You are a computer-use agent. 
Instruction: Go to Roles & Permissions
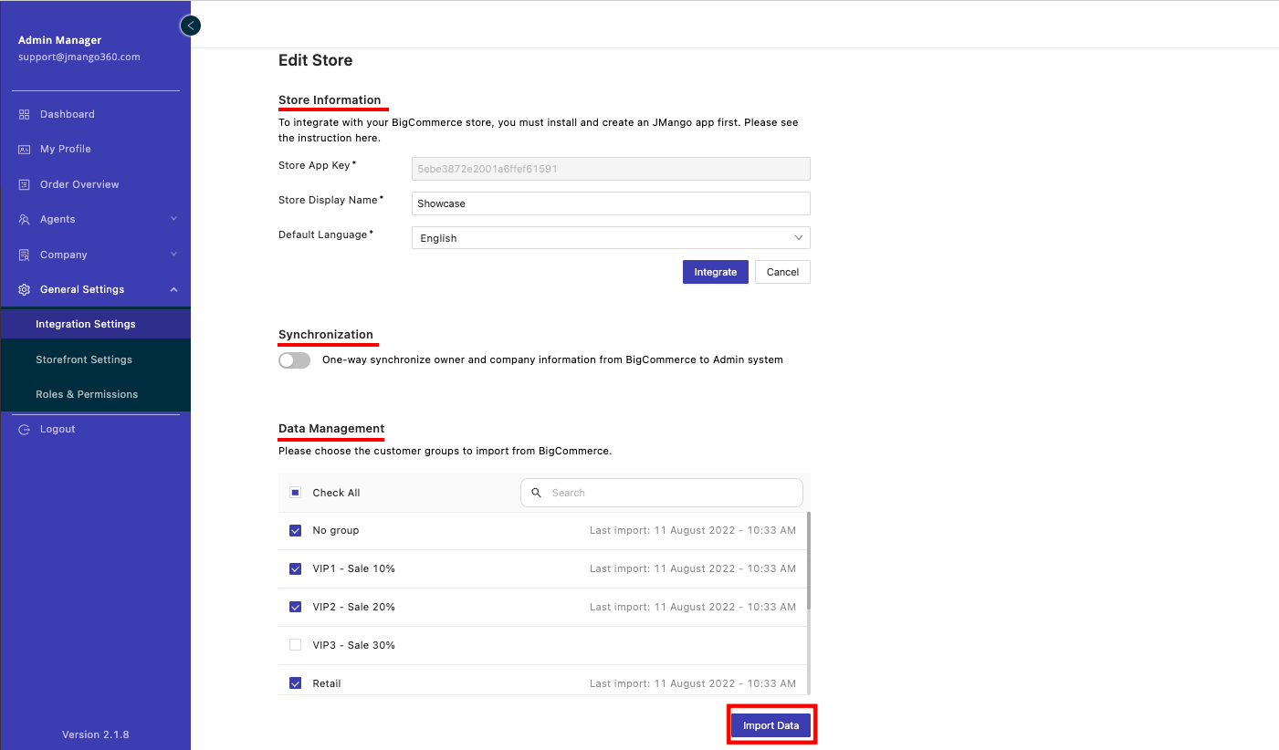click(87, 394)
